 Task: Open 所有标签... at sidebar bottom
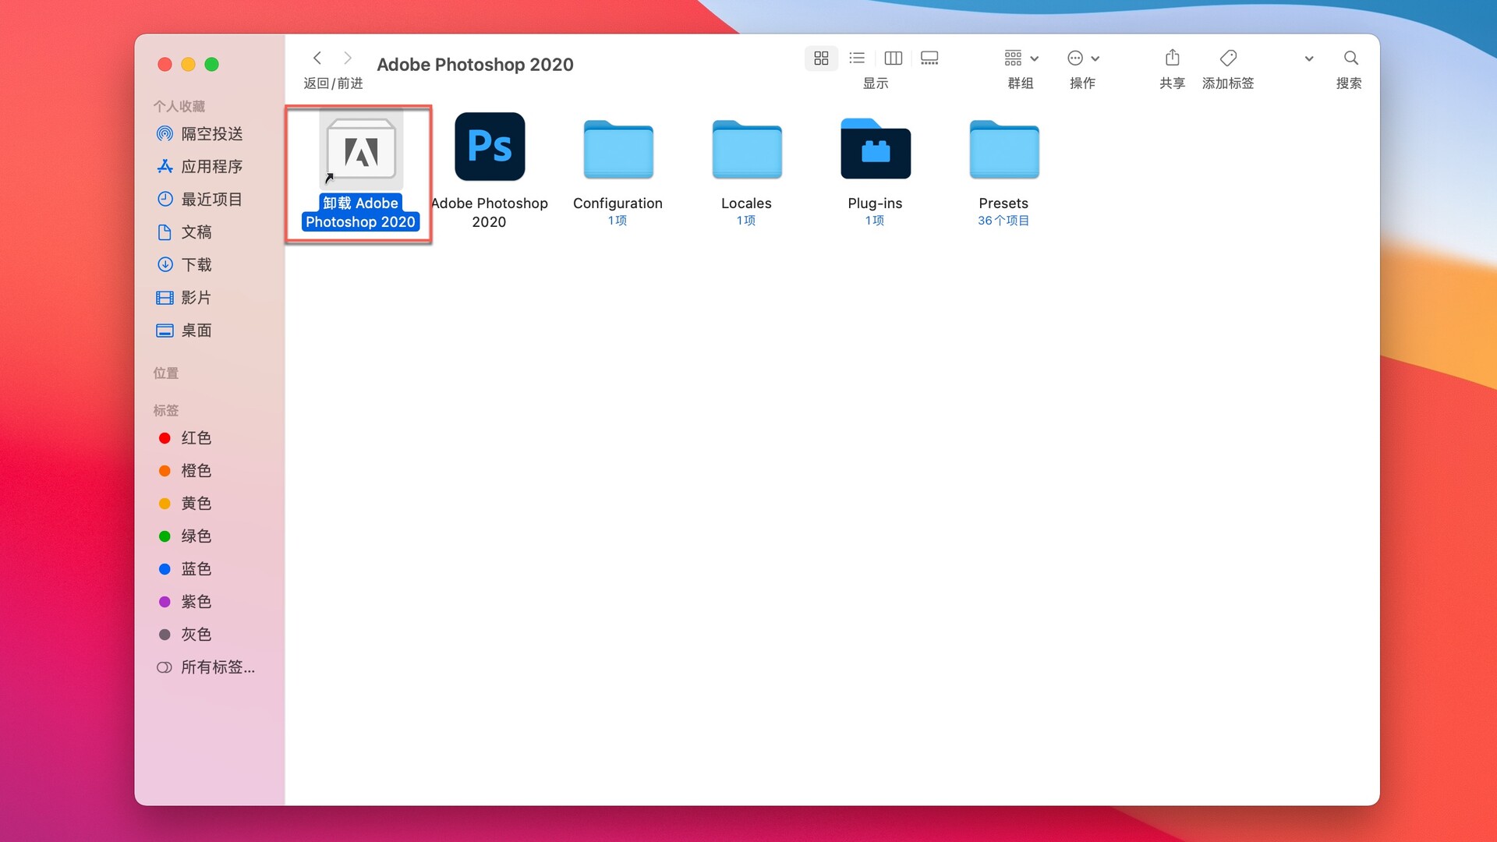point(218,667)
